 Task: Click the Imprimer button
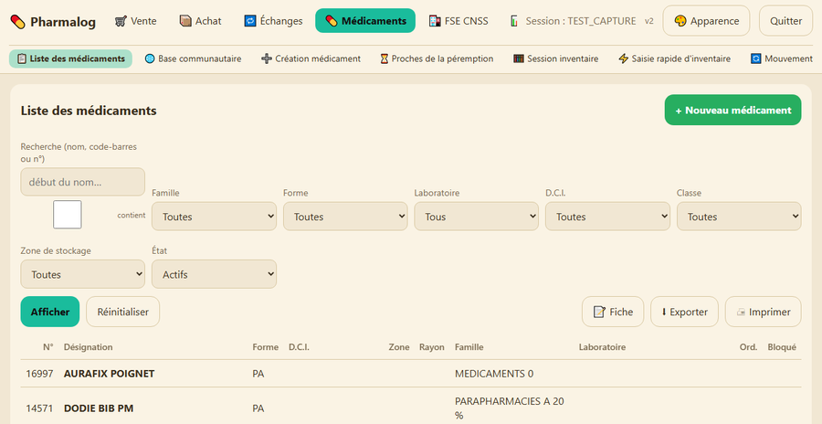[764, 312]
